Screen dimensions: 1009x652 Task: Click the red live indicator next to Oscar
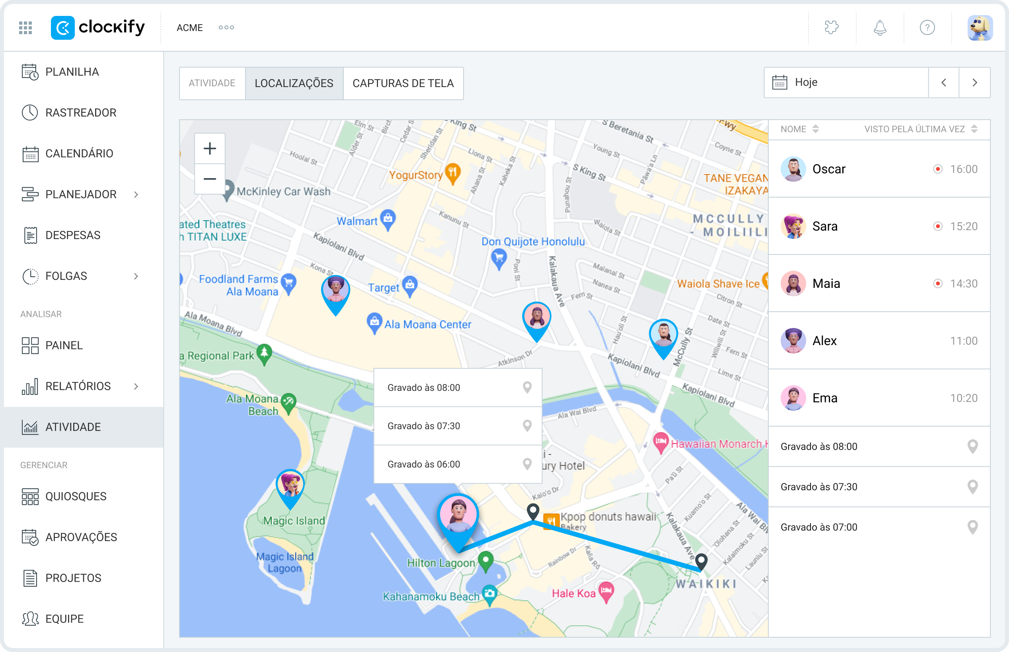[939, 169]
